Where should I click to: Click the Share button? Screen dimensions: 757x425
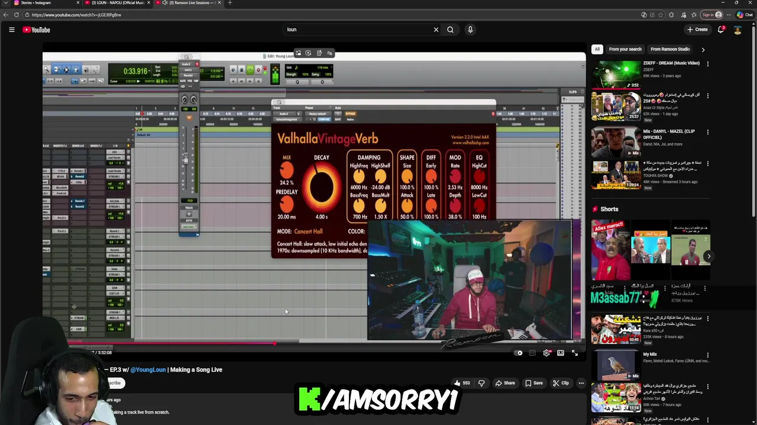[504, 383]
